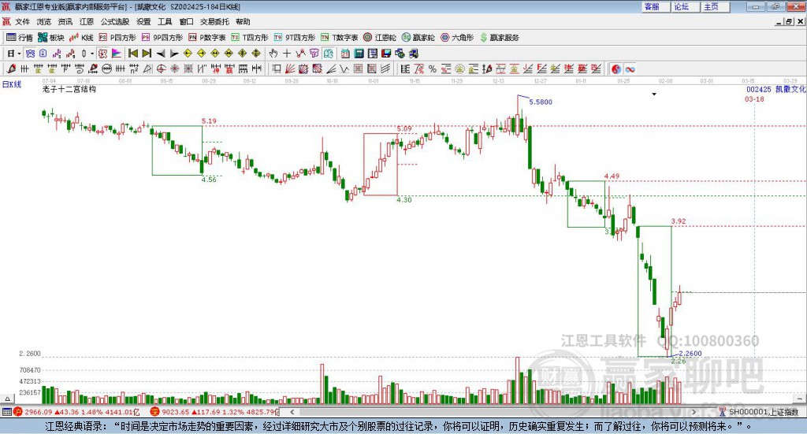This screenshot has width=807, height=434.
Task: Step chart right with black right arrow
Action: (x=174, y=54)
